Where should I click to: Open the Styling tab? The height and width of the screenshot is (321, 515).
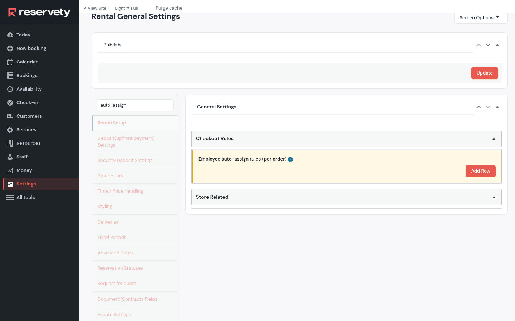tap(135, 207)
